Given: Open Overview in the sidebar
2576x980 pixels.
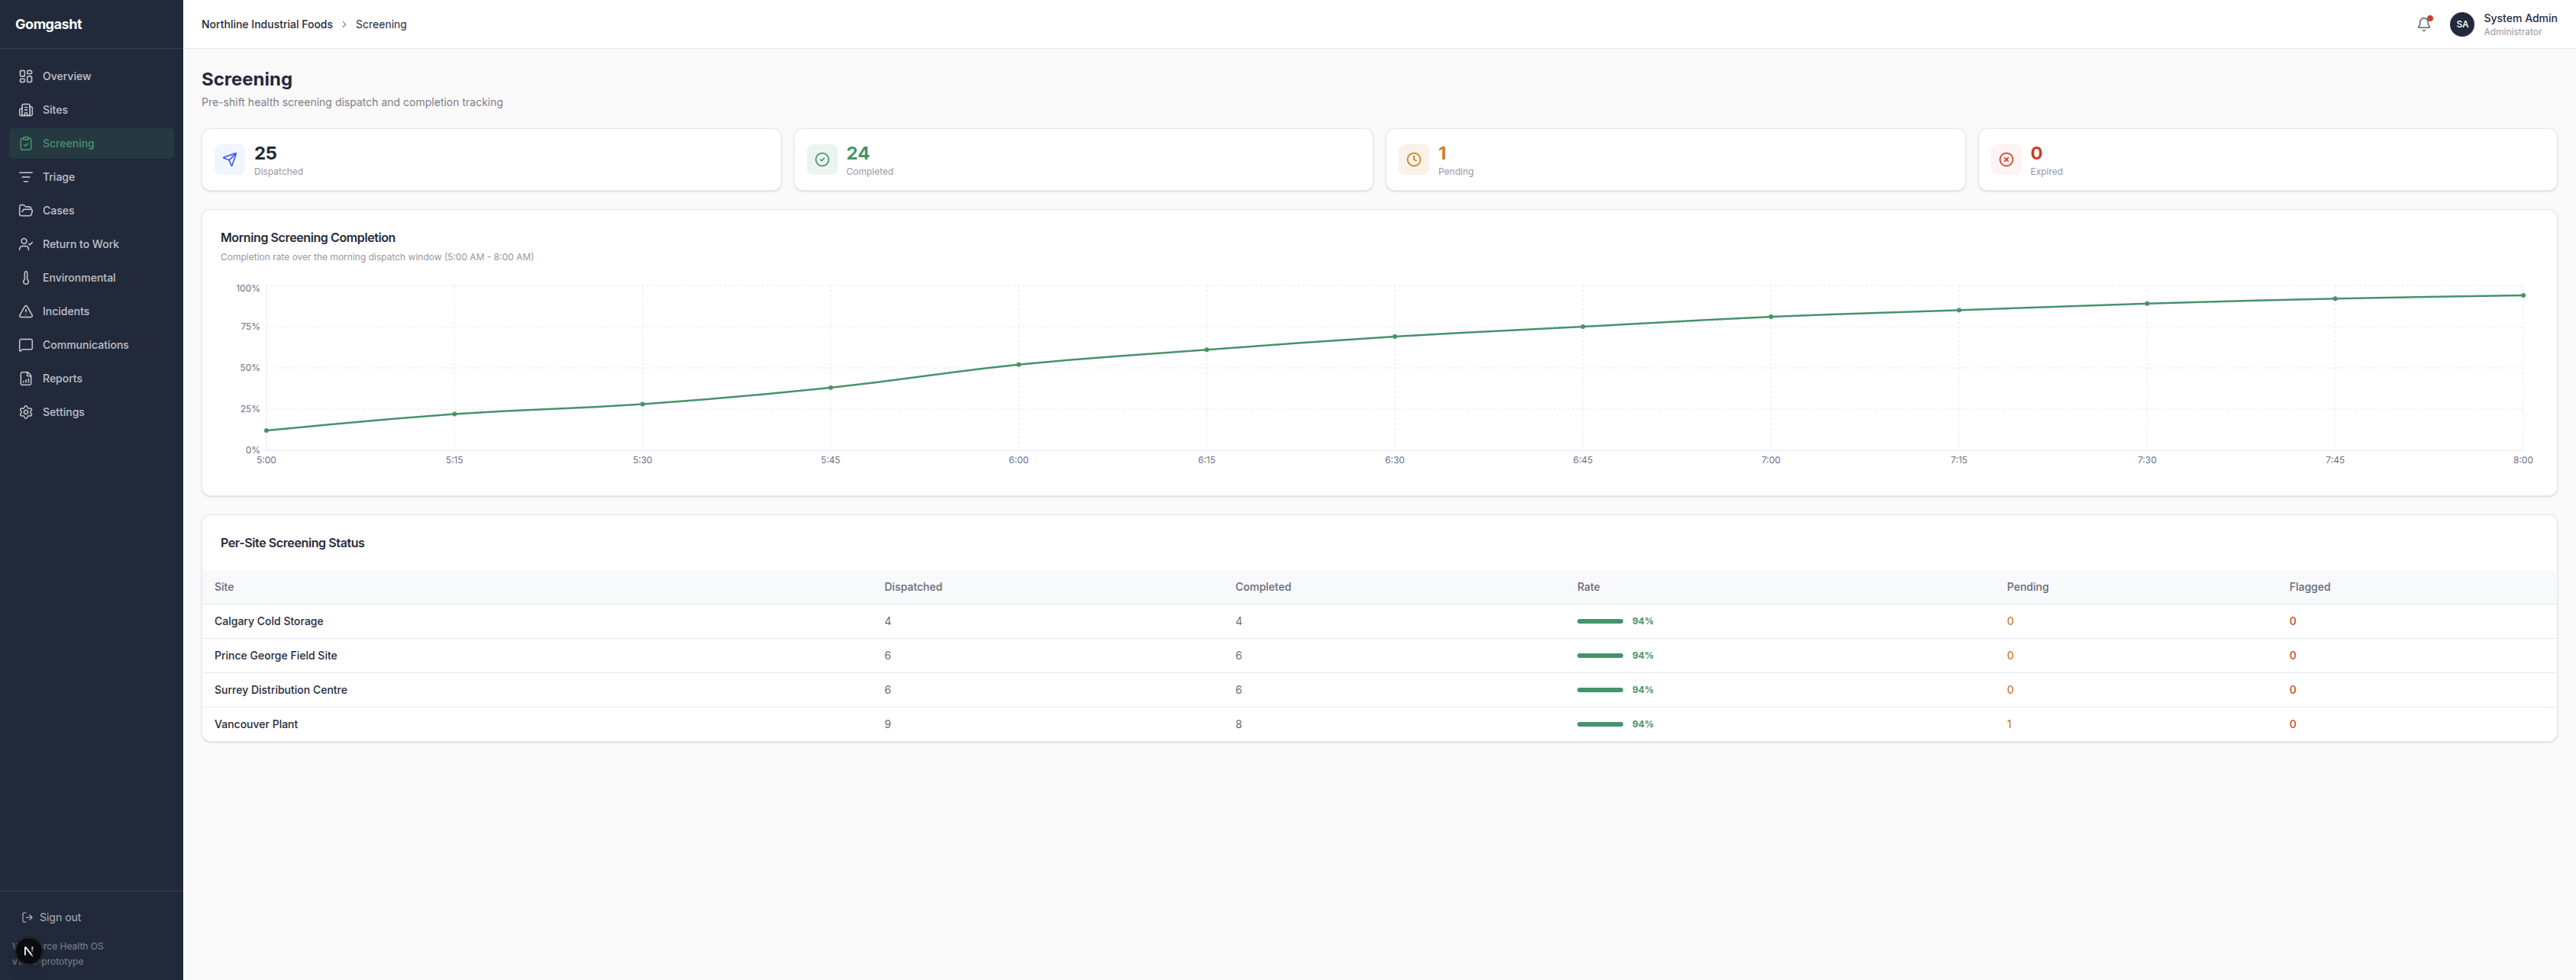Looking at the screenshot, I should pyautogui.click(x=92, y=76).
